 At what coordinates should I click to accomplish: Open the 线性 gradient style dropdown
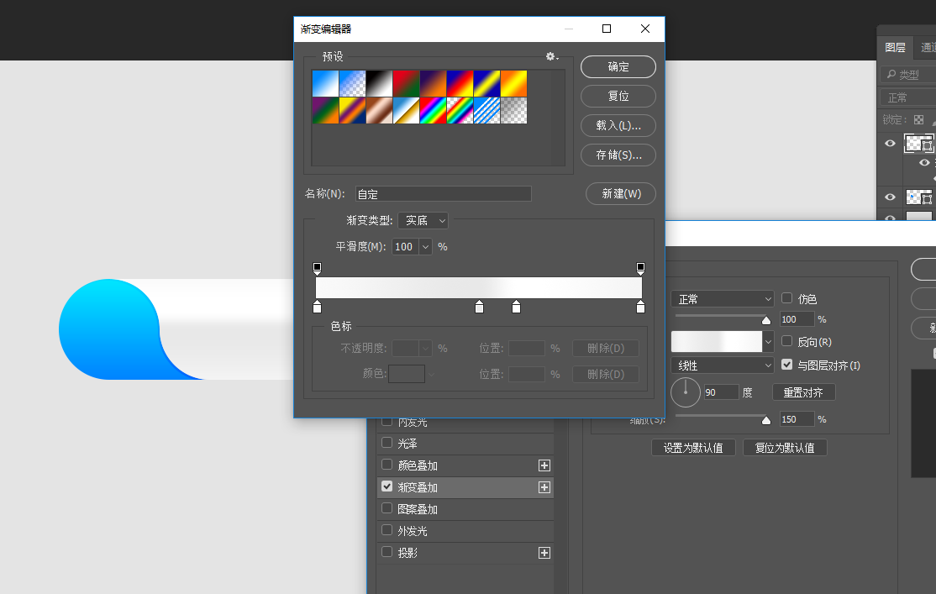tap(723, 365)
